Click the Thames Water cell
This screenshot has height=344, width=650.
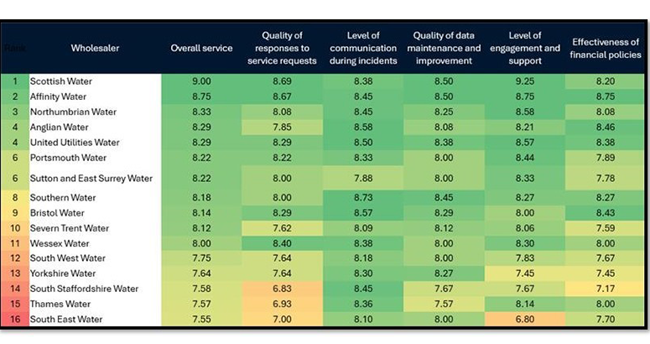pyautogui.click(x=60, y=304)
